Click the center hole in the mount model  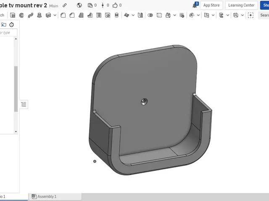[144, 101]
